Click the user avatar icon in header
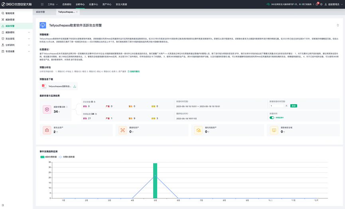345x209 pixels. pyautogui.click(x=325, y=4)
